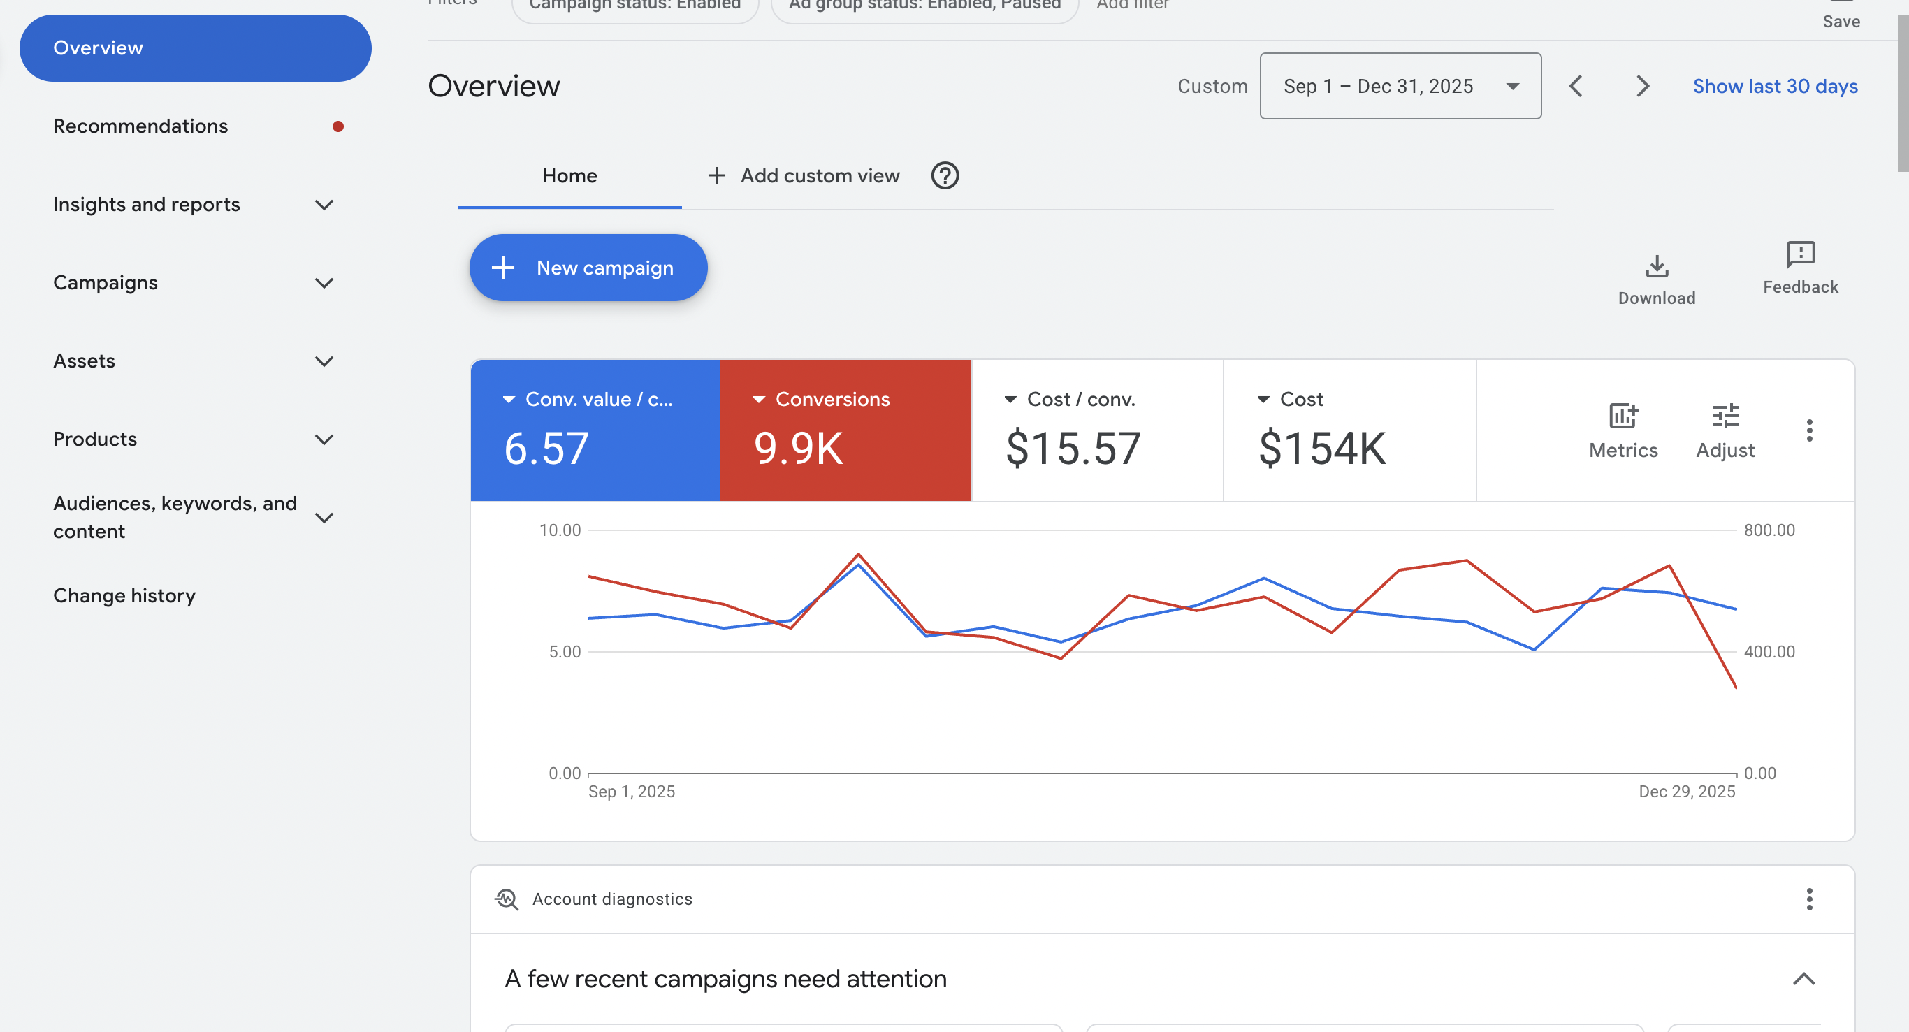The width and height of the screenshot is (1909, 1032).
Task: Click Add filter field
Action: [x=1133, y=6]
